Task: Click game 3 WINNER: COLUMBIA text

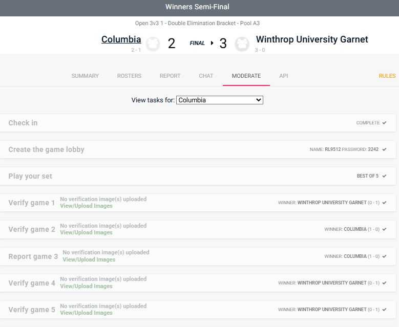Action: coord(345,256)
